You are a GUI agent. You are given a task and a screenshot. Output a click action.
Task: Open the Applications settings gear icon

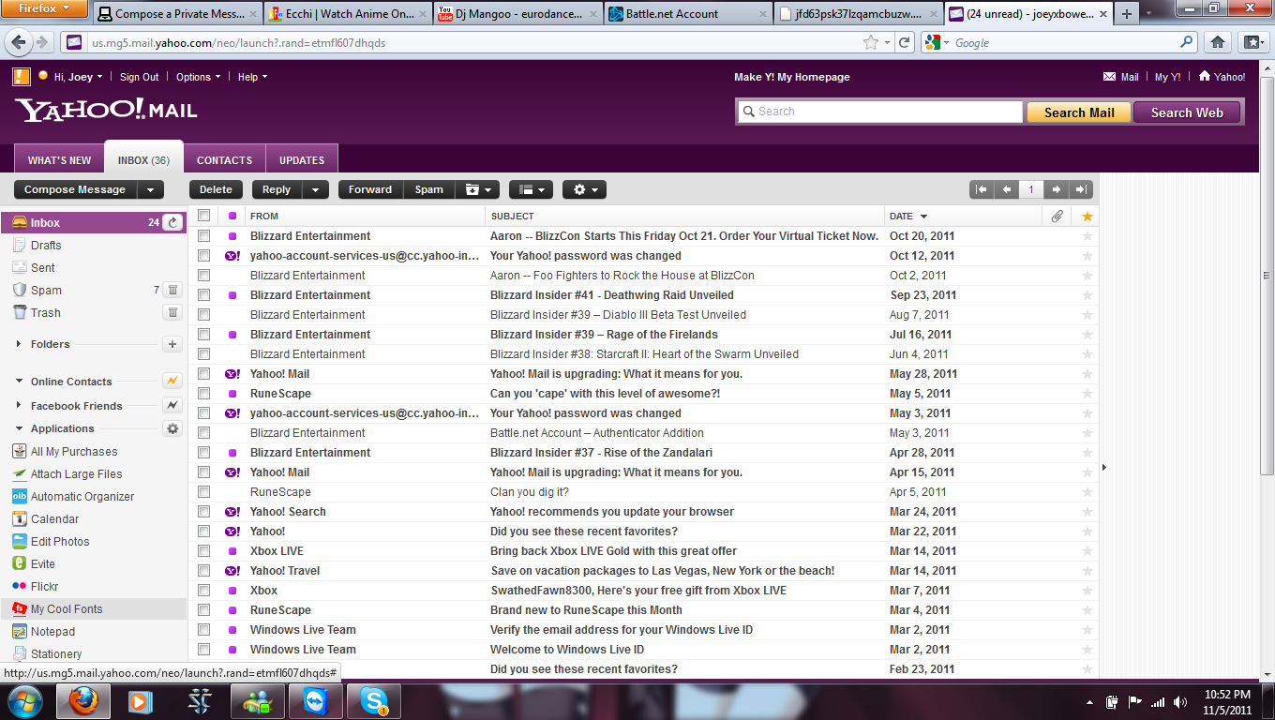point(172,428)
